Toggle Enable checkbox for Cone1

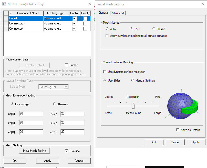[75, 18]
